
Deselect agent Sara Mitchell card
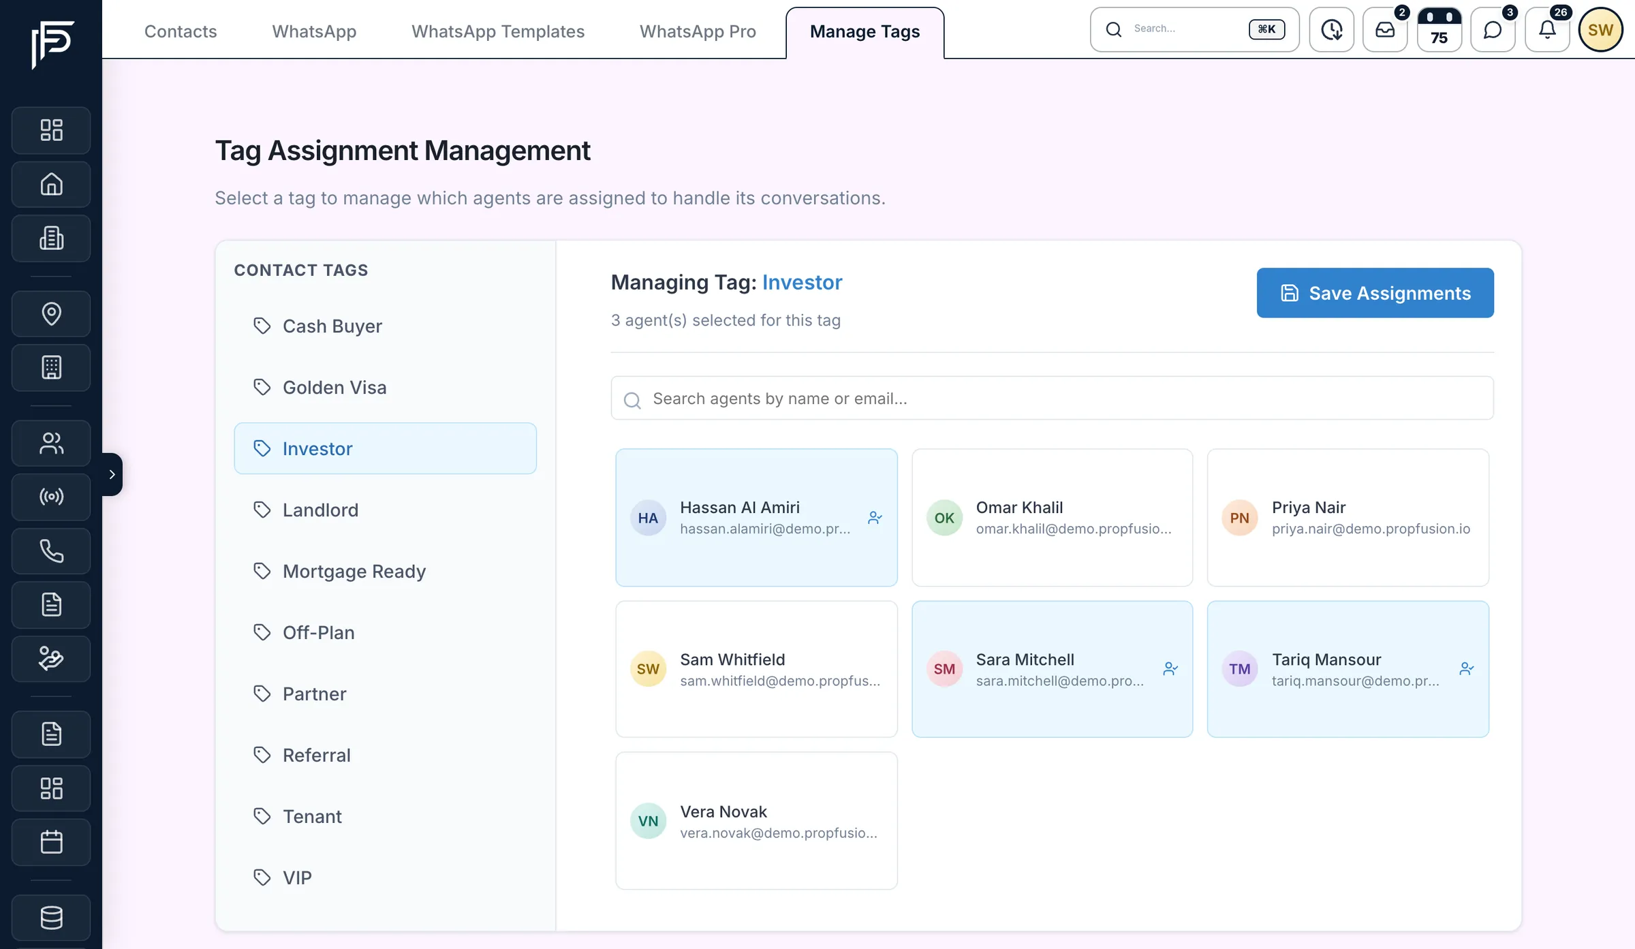click(1052, 669)
